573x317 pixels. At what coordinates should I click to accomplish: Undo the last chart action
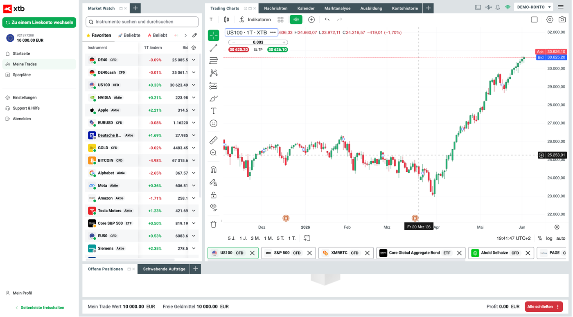click(327, 20)
